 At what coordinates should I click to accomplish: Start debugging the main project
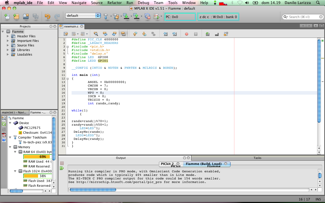(x=156, y=16)
